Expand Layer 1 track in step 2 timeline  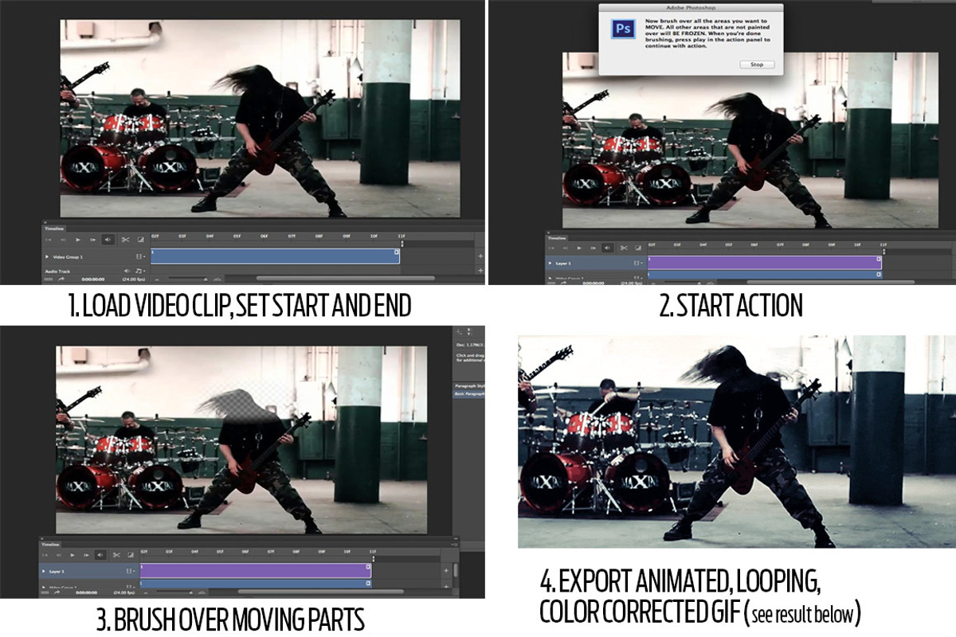550,263
